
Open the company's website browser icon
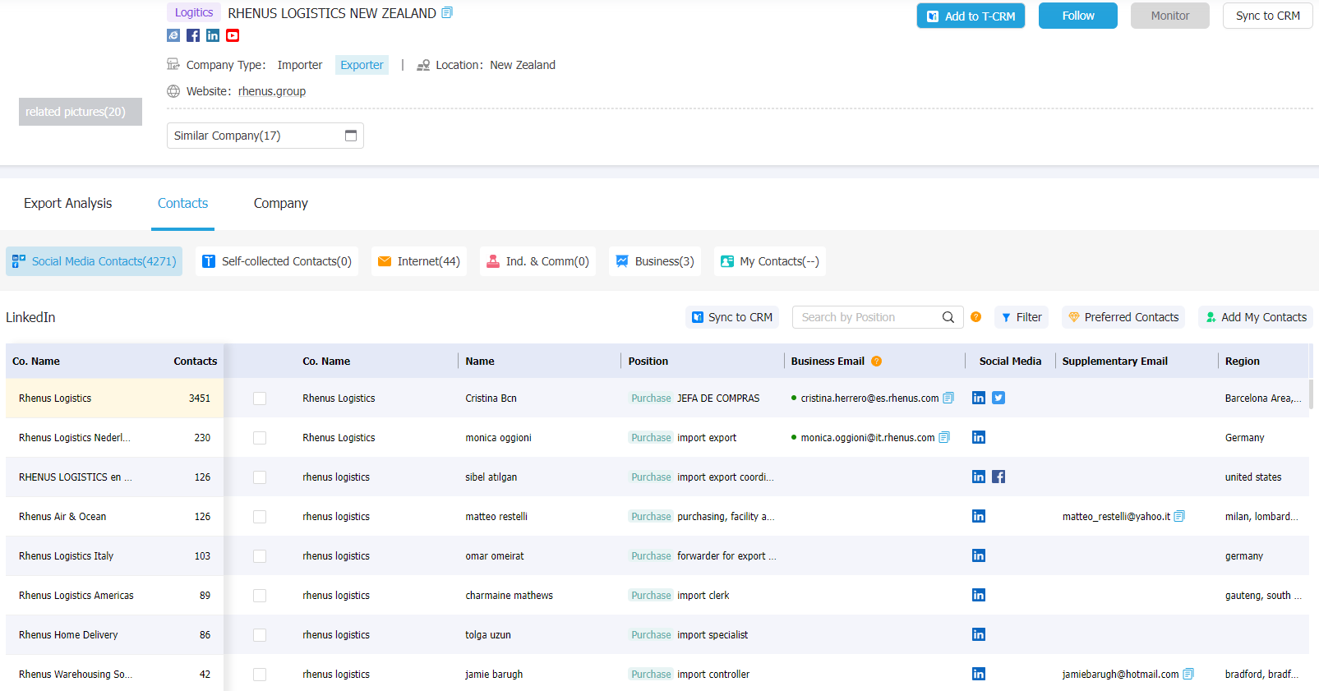(173, 35)
